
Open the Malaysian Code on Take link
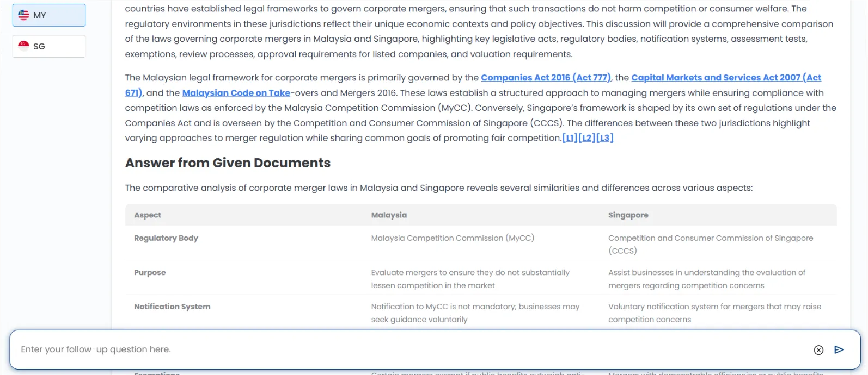[236, 93]
